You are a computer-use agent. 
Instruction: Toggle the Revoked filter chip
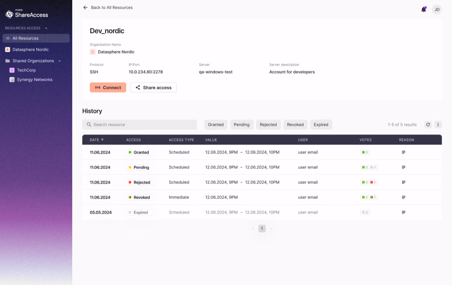(295, 124)
